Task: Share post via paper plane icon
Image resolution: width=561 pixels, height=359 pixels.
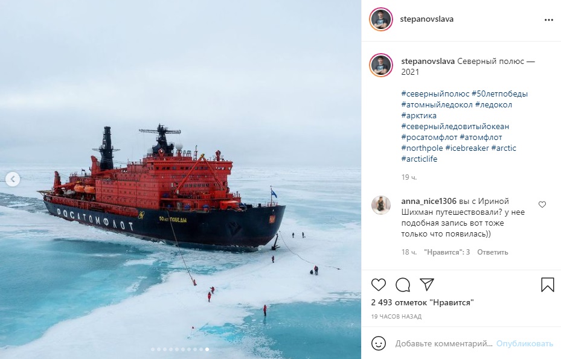Action: (427, 285)
